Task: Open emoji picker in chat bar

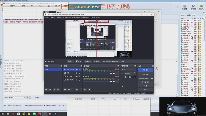Action: pyautogui.click(x=30, y=97)
